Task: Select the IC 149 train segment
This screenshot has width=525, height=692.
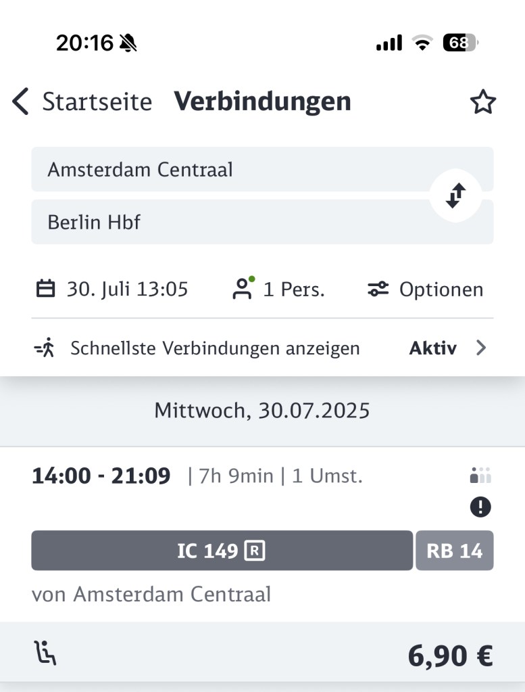Action: (222, 551)
